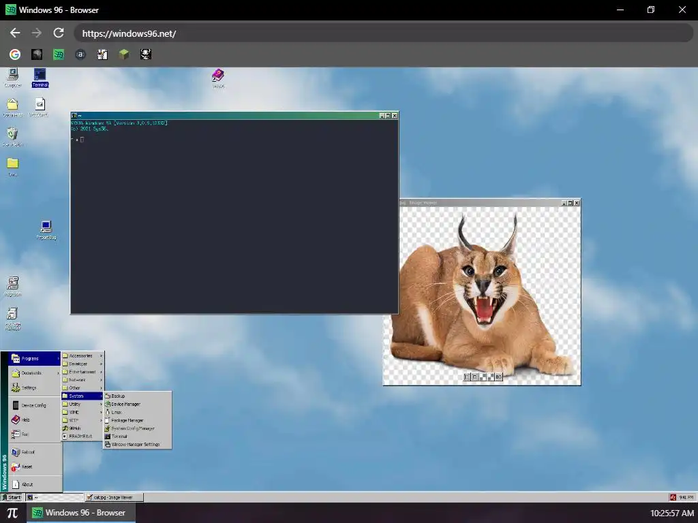Expand the Entertainment submenu
698x523 pixels.
[82, 372]
